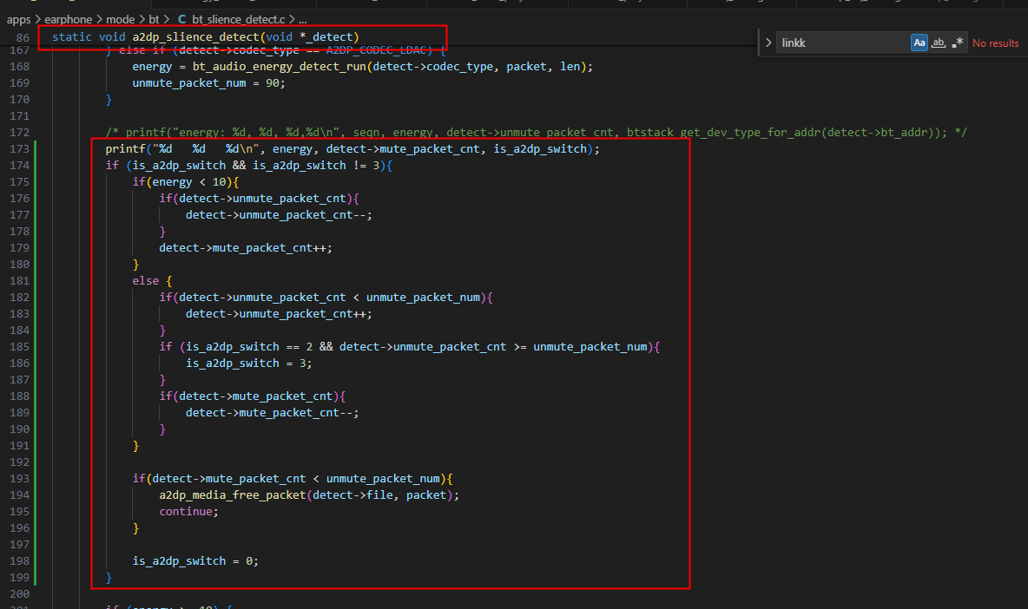Click the "else {" keyword line
This screenshot has height=609, width=1028.
tap(152, 280)
